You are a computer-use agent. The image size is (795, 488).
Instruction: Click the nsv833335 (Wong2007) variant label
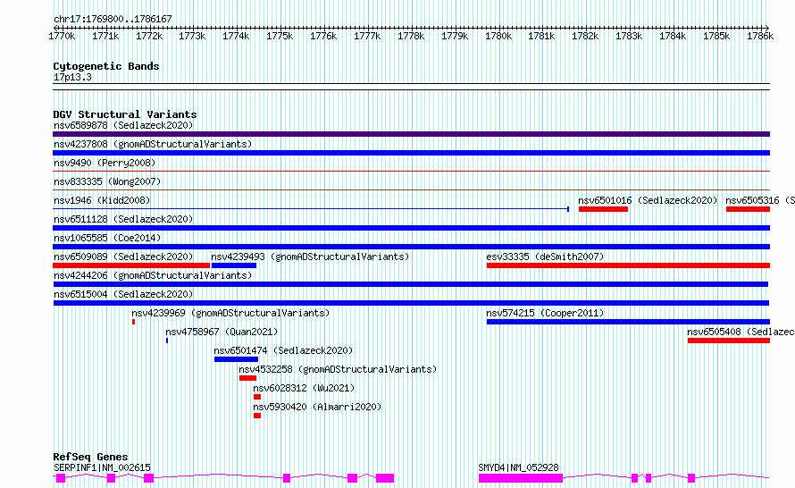(107, 181)
